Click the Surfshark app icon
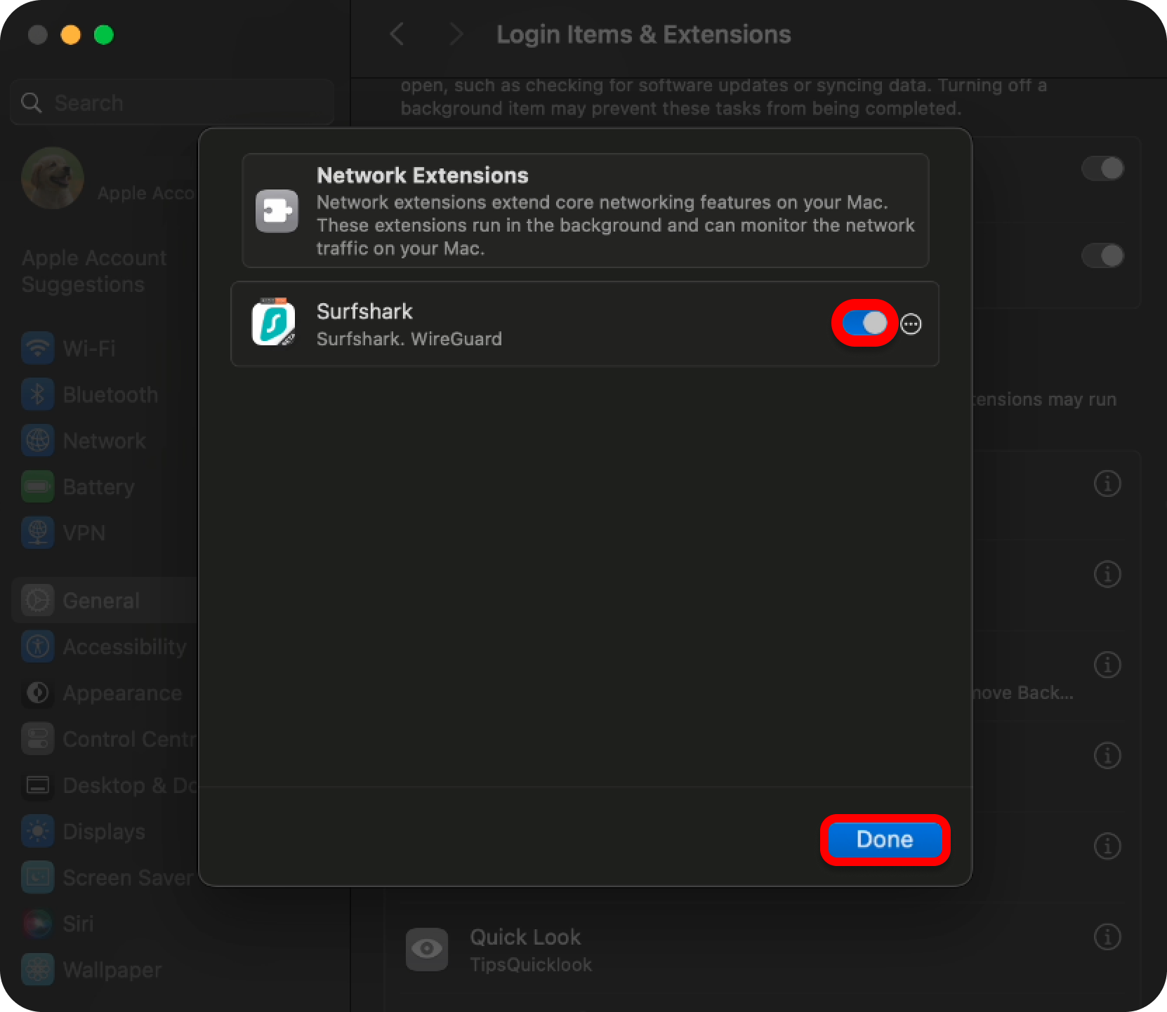Screen dimensions: 1167x1012 pos(274,323)
